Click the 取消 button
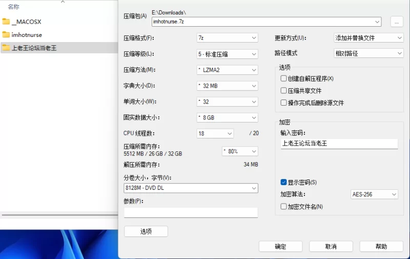 [331, 247]
